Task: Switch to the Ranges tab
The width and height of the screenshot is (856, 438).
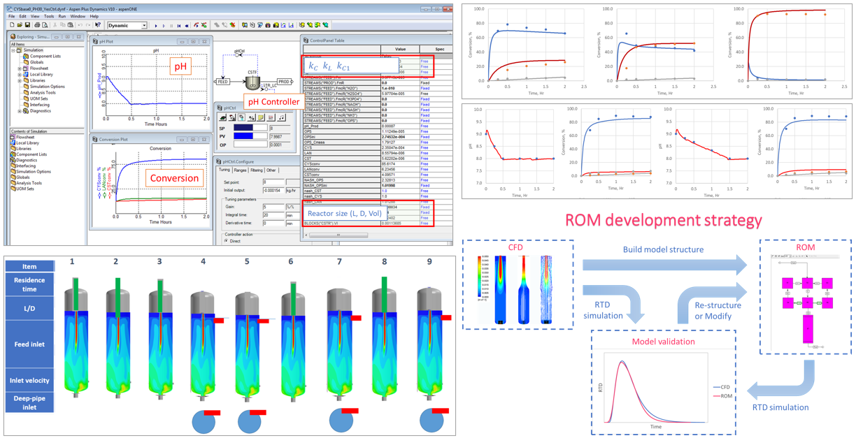Action: pyautogui.click(x=240, y=170)
